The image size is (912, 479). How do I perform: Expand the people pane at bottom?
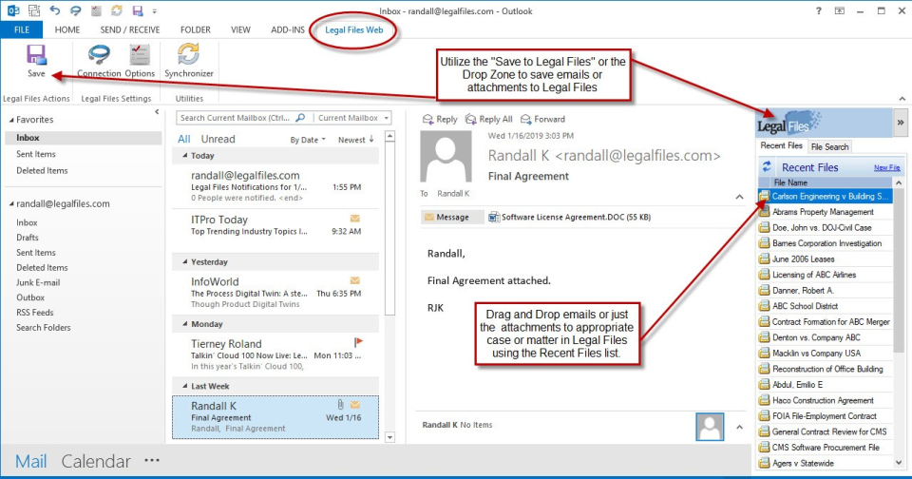coord(739,427)
